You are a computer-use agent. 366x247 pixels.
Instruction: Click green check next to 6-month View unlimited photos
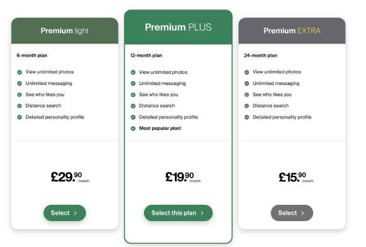click(20, 72)
